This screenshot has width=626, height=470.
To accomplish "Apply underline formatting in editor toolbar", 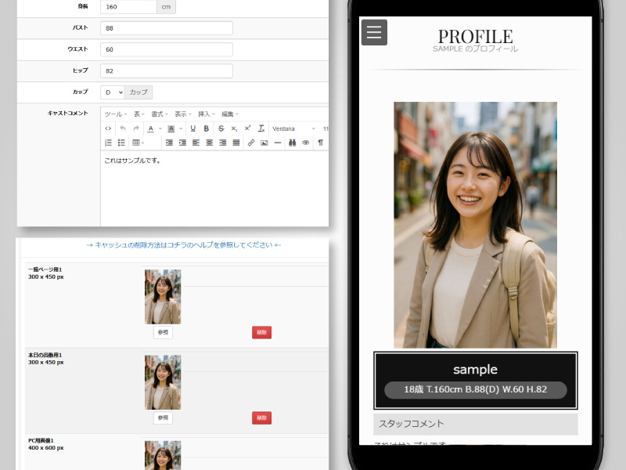I will pos(192,128).
